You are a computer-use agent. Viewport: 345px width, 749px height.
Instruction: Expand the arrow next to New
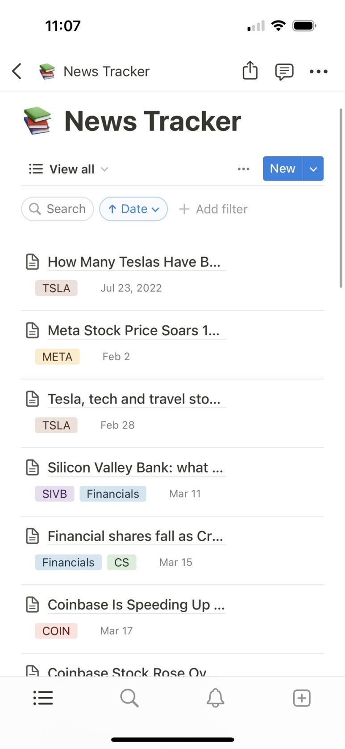pos(313,168)
